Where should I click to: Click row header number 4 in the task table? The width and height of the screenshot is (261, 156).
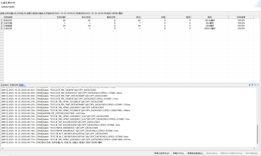(x=2, y=29)
